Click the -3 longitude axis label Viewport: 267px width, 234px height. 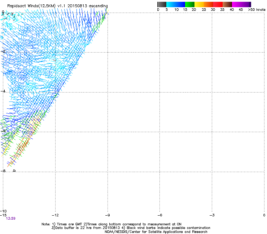pyautogui.click(x=212, y=215)
